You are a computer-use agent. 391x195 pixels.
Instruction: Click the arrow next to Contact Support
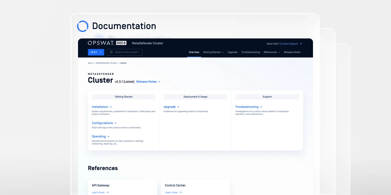tap(301, 44)
